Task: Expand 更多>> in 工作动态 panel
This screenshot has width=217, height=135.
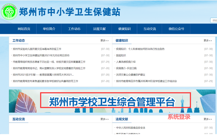Action: pos(105,41)
